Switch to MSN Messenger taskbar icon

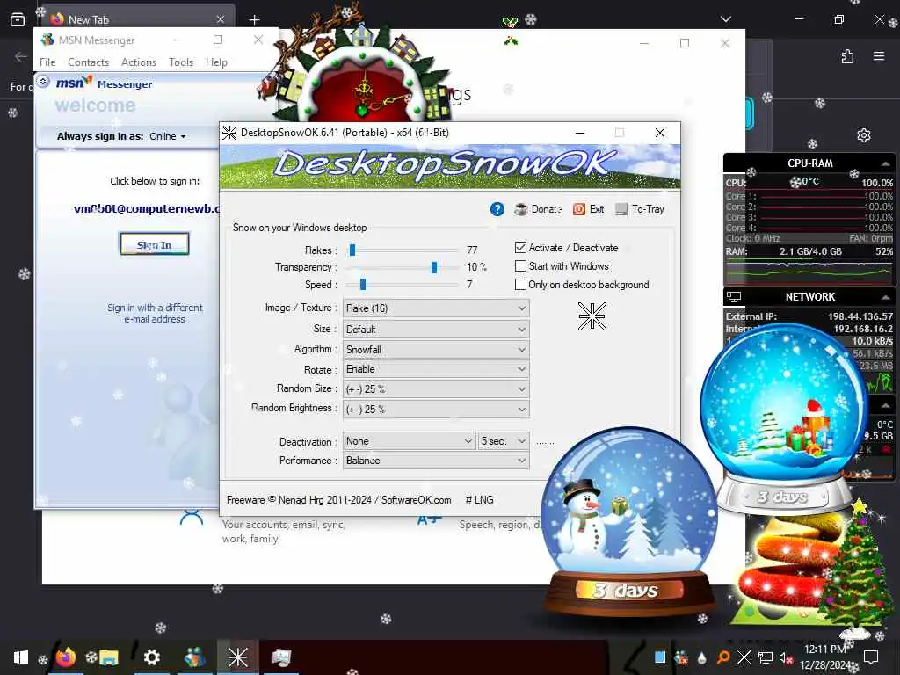[195, 657]
